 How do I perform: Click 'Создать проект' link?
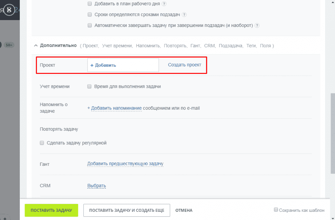pos(185,65)
